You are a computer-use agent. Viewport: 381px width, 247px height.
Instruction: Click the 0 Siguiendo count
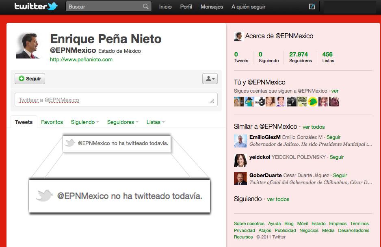coord(268,57)
